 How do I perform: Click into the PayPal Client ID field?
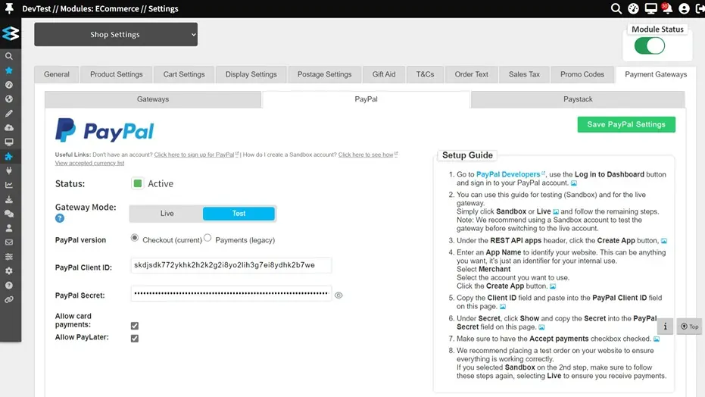[231, 265]
